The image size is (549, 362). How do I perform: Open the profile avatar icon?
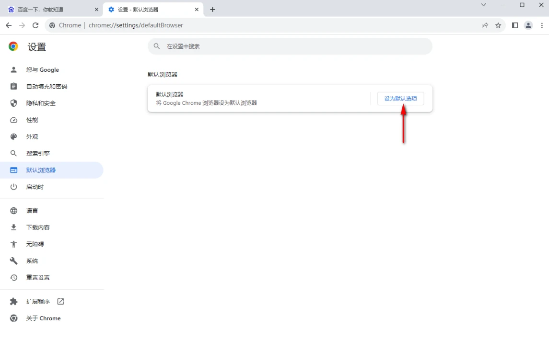click(528, 25)
